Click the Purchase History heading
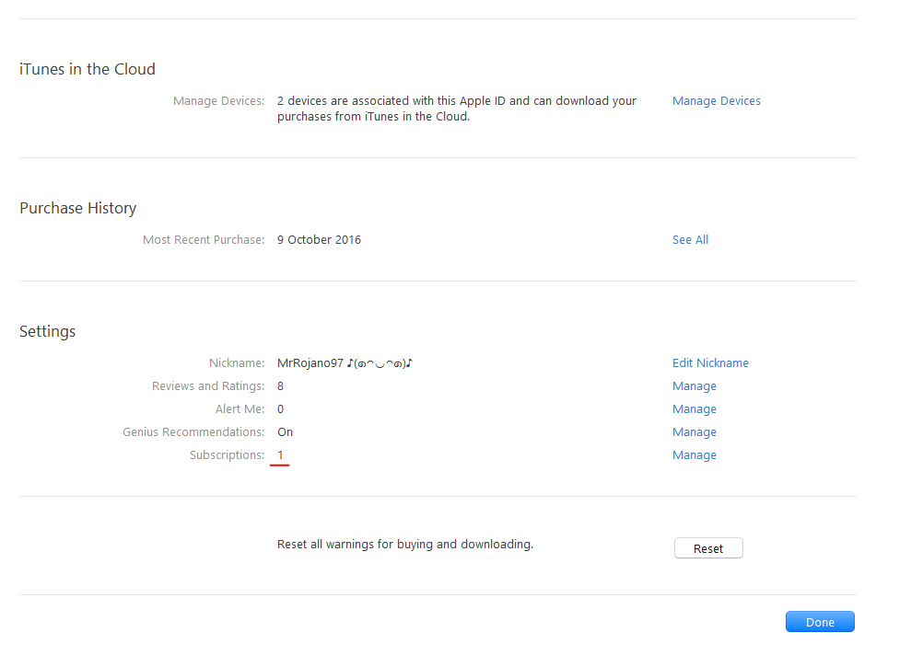 point(77,208)
